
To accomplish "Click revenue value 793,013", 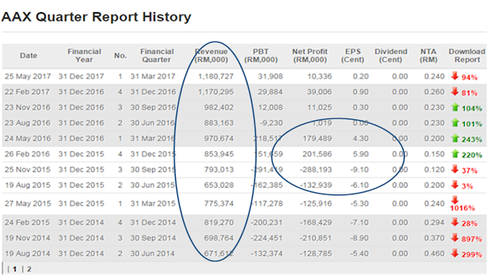I will pos(218,169).
